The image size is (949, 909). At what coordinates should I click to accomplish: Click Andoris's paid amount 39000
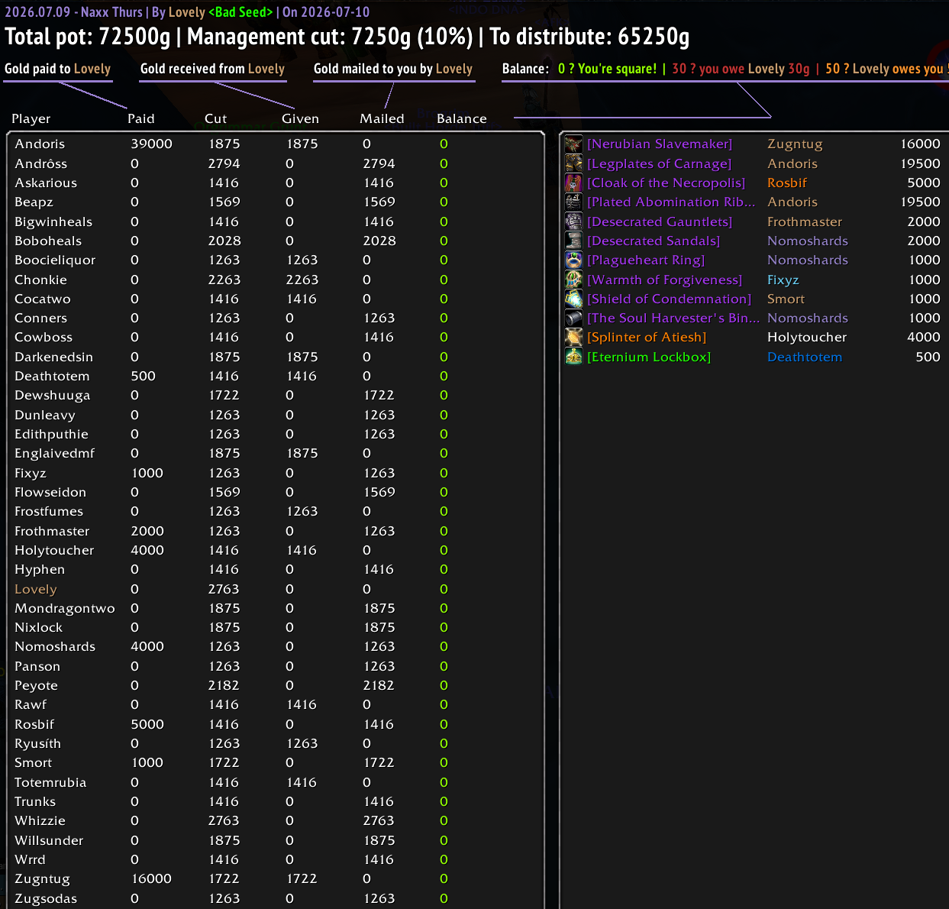[x=151, y=144]
